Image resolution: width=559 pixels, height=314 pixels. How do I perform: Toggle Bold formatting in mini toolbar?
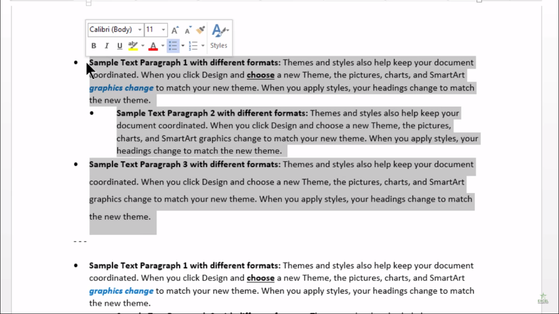pos(94,46)
